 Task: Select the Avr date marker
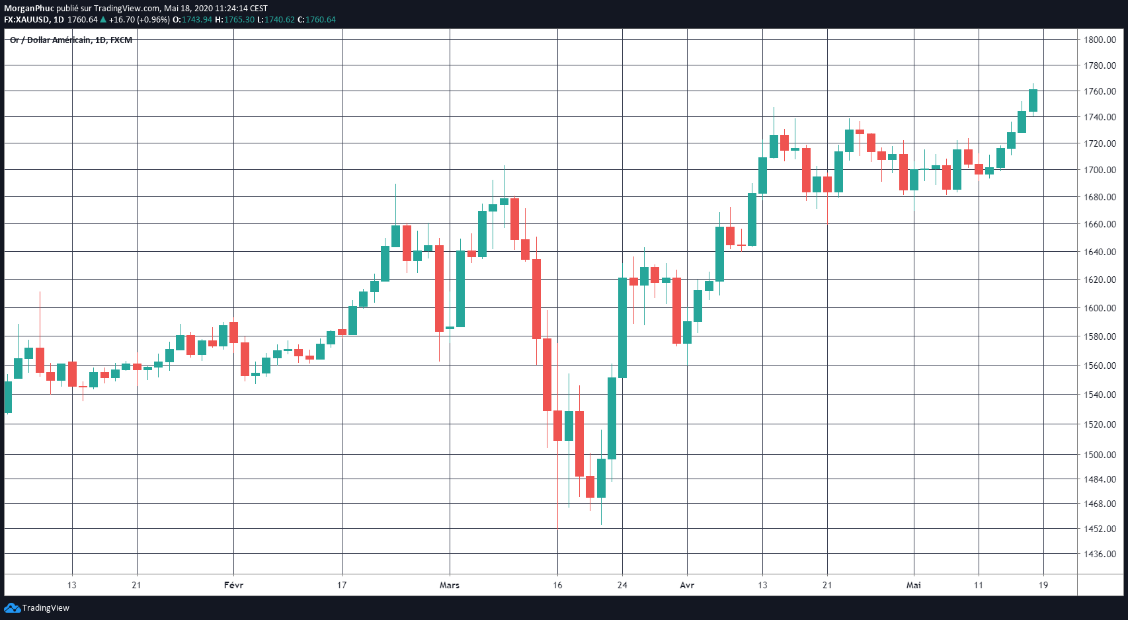pos(687,585)
